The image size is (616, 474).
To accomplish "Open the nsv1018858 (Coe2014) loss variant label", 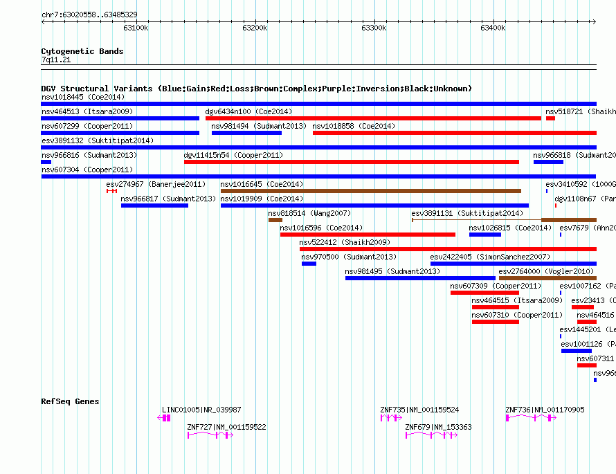I will 354,126.
